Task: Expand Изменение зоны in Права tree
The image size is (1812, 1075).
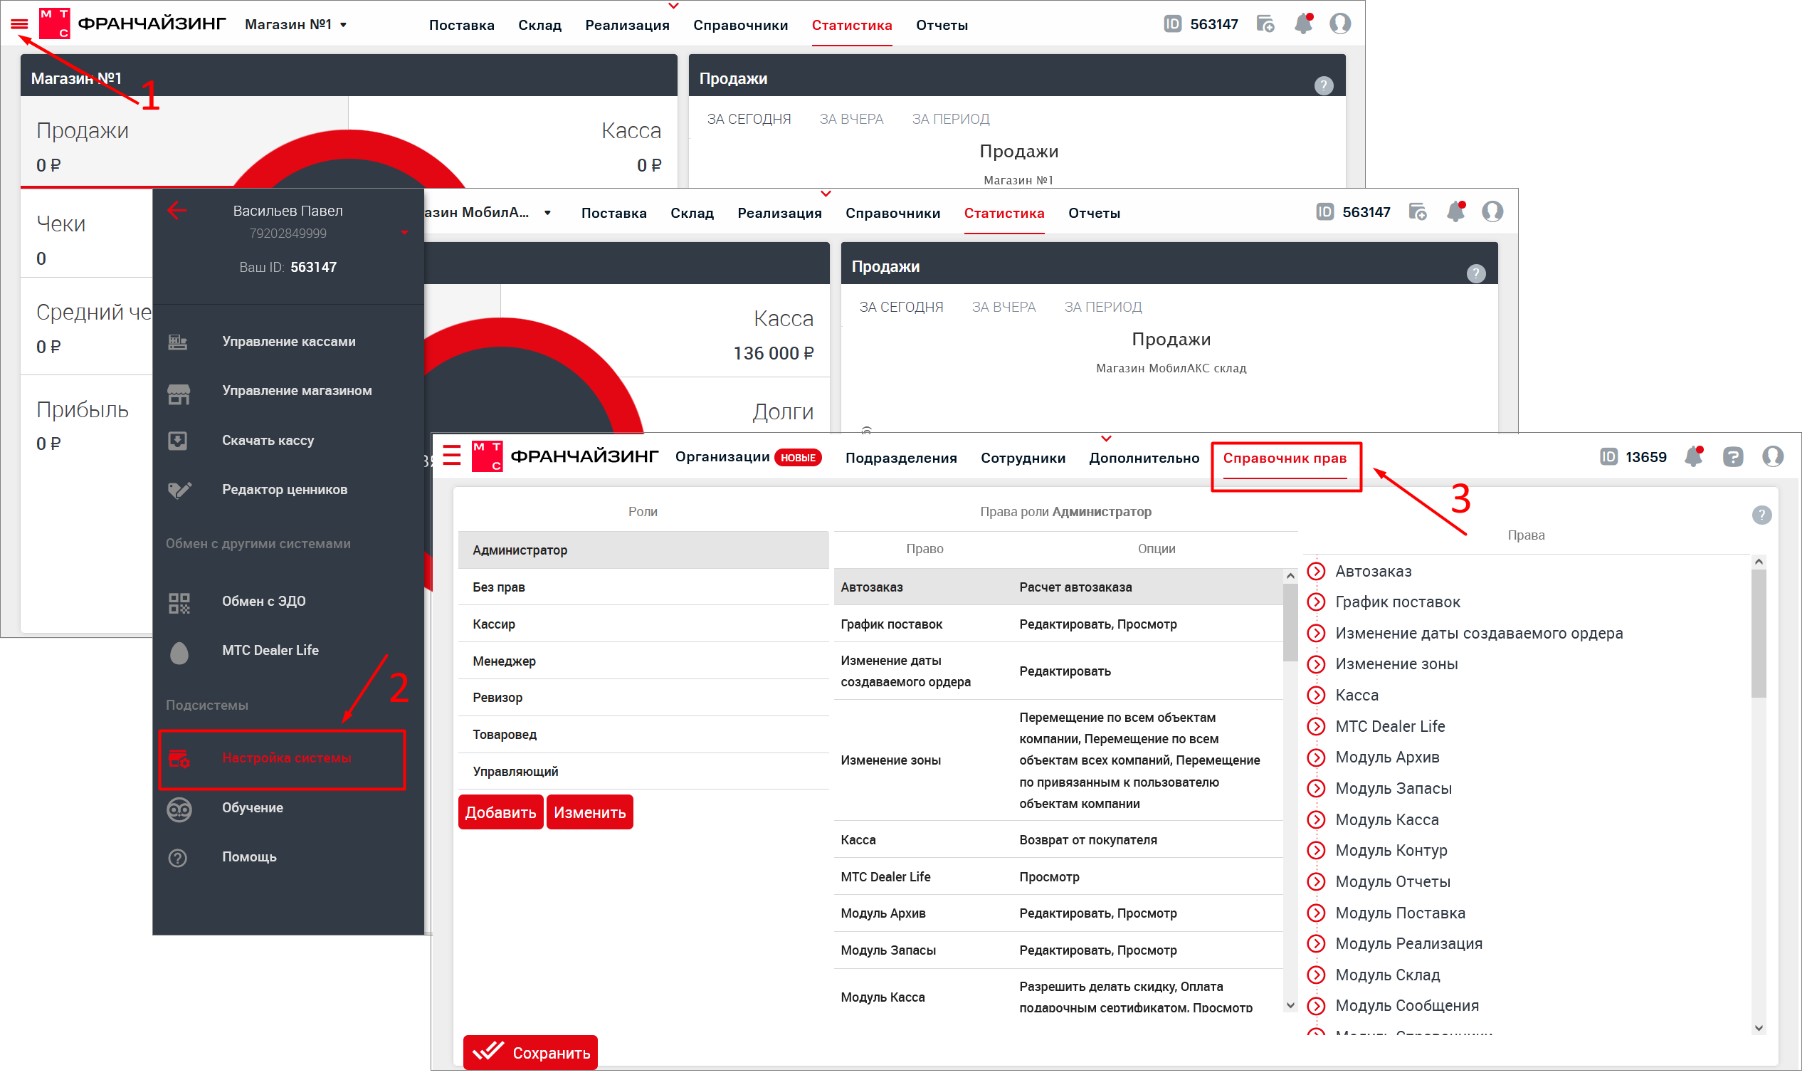Action: click(1316, 665)
